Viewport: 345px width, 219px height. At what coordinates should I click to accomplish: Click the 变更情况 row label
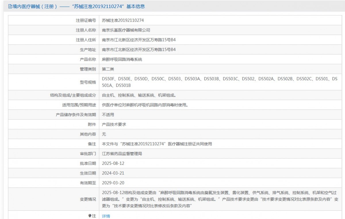click(88, 199)
